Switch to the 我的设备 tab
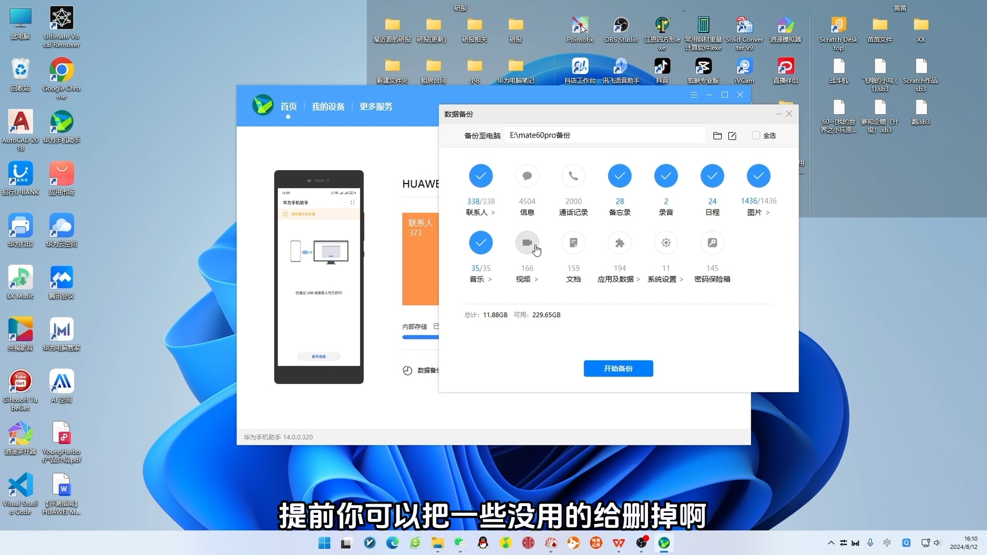The height and width of the screenshot is (555, 987). click(x=328, y=106)
